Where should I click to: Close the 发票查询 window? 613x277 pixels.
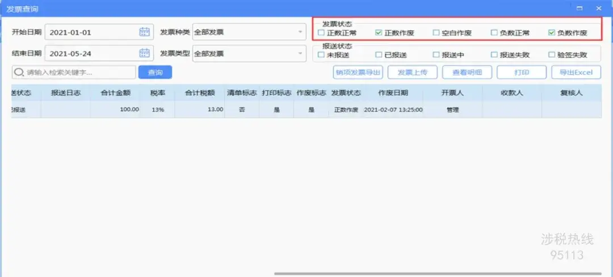point(599,8)
